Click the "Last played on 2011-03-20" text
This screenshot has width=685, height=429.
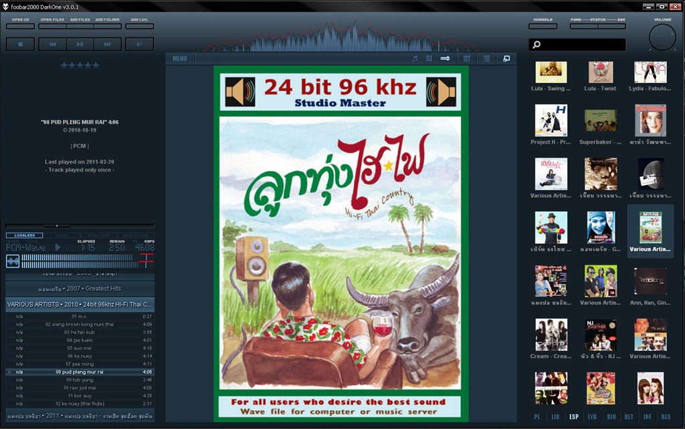80,162
